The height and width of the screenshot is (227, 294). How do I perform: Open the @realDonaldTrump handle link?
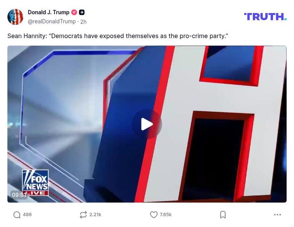click(51, 22)
